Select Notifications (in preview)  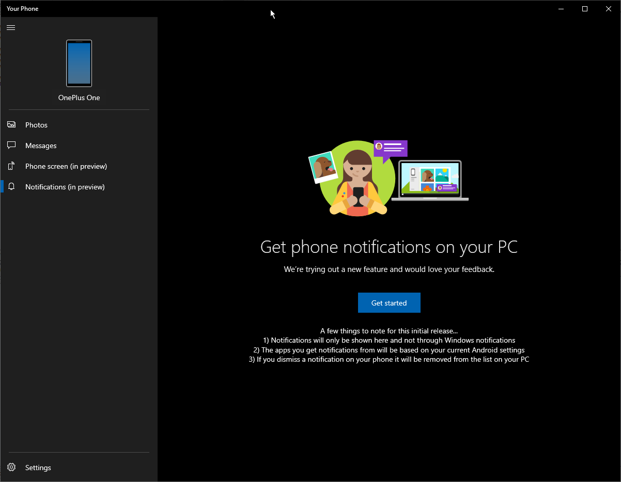coord(79,187)
